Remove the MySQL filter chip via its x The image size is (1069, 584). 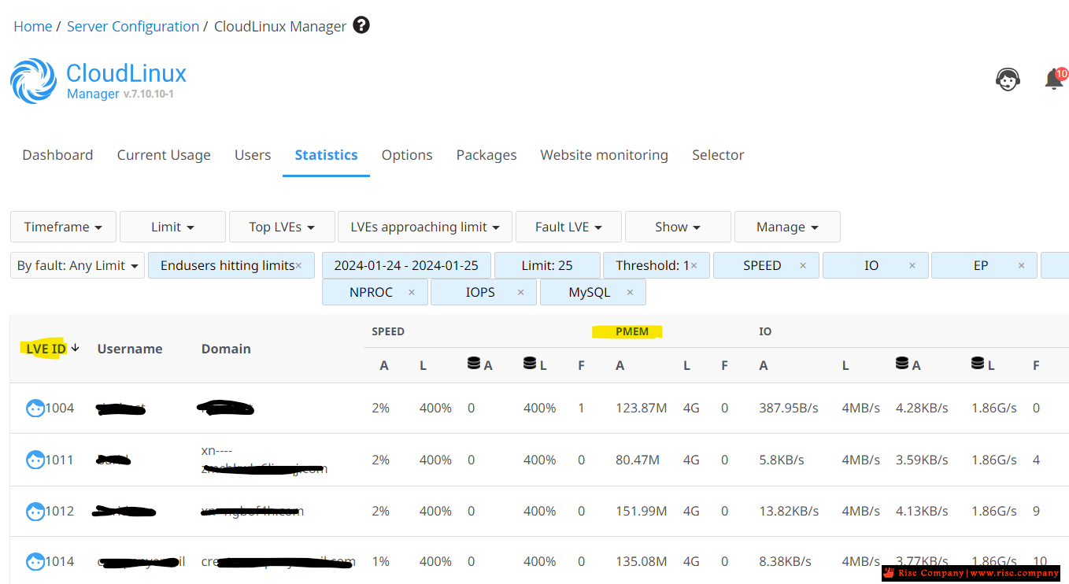pyautogui.click(x=630, y=293)
